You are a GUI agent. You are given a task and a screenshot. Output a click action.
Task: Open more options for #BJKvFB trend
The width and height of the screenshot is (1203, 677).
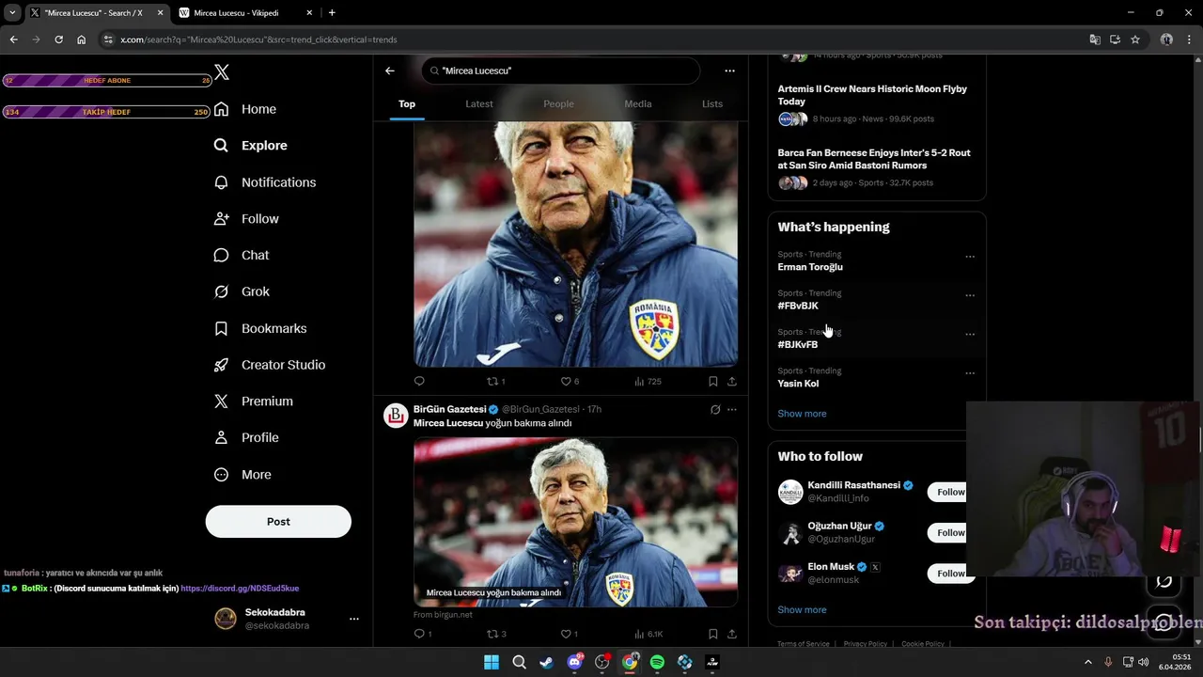coord(970,334)
